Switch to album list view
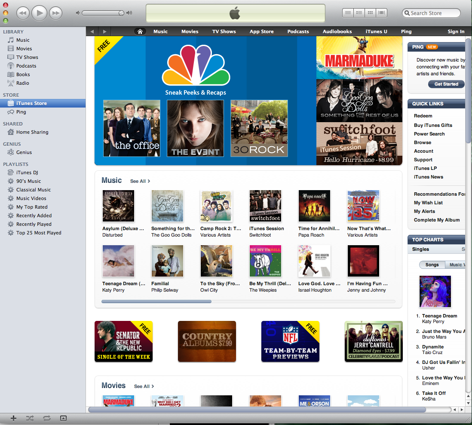This screenshot has height=425, width=472. 359,12
